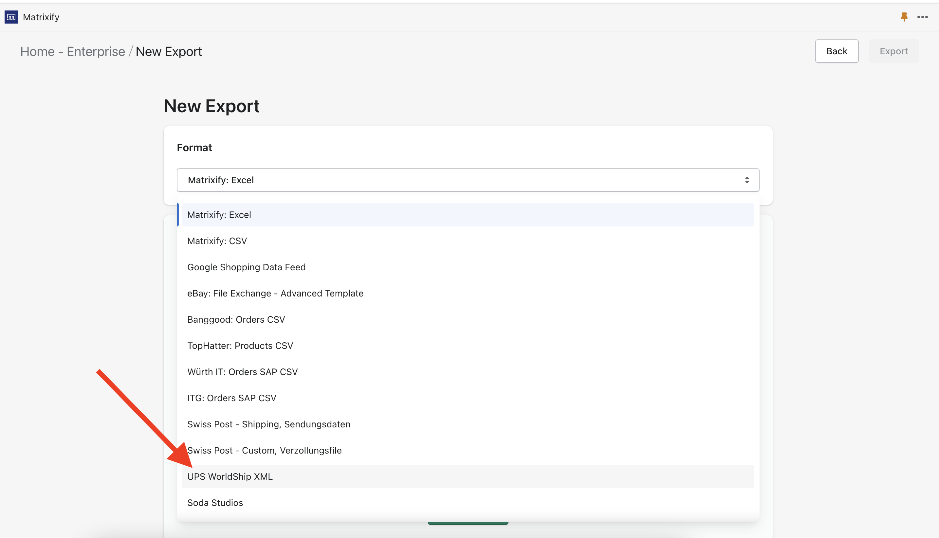
Task: Choose Swiss Post - Shipping, Sendungsdaten
Action: pos(269,424)
